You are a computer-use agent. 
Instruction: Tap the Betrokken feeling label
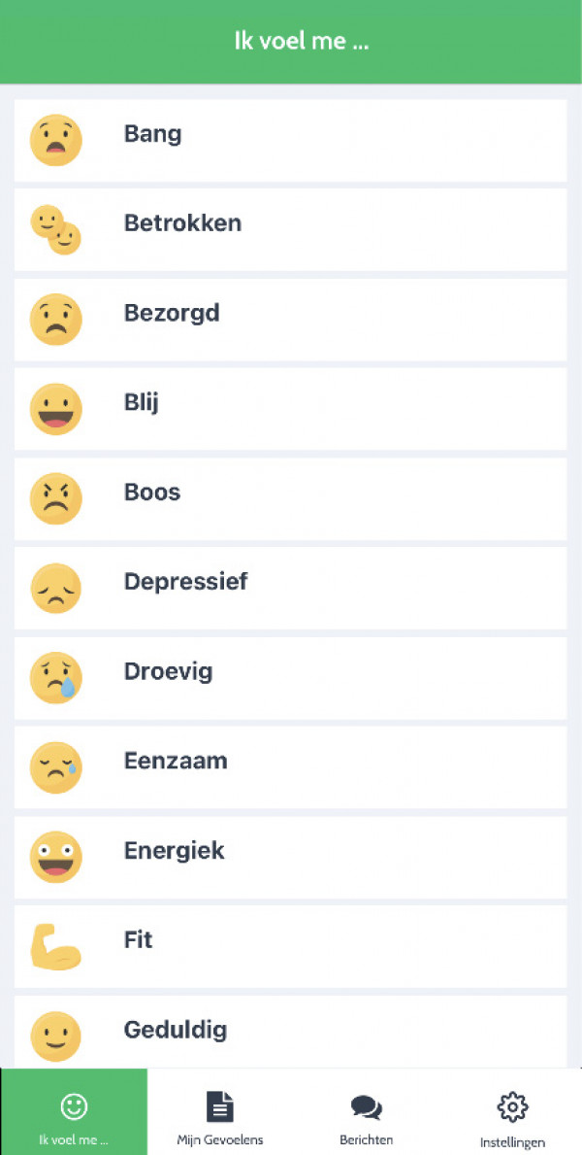tap(182, 223)
